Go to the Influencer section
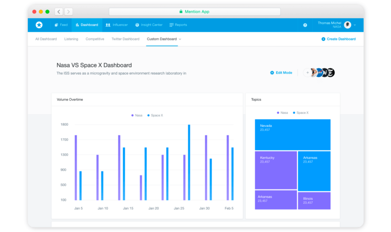Viewport: 391px width, 232px height. [116, 25]
